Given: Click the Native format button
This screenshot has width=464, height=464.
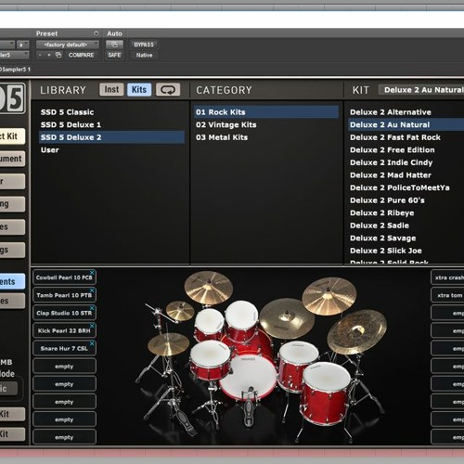Looking at the screenshot, I should click(x=144, y=55).
